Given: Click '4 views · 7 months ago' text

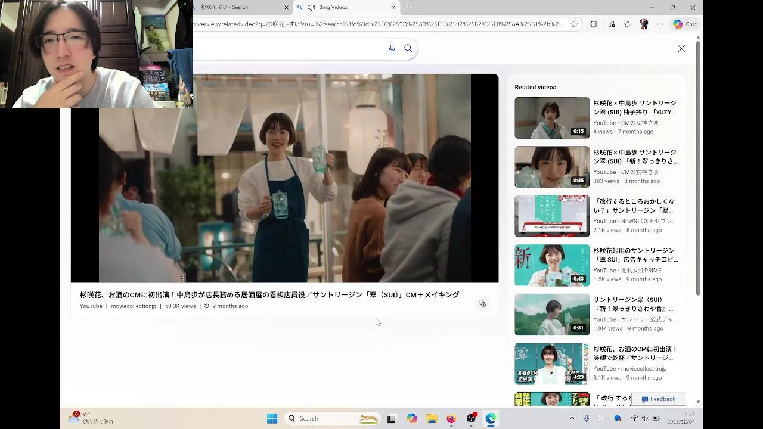Looking at the screenshot, I should [623, 132].
